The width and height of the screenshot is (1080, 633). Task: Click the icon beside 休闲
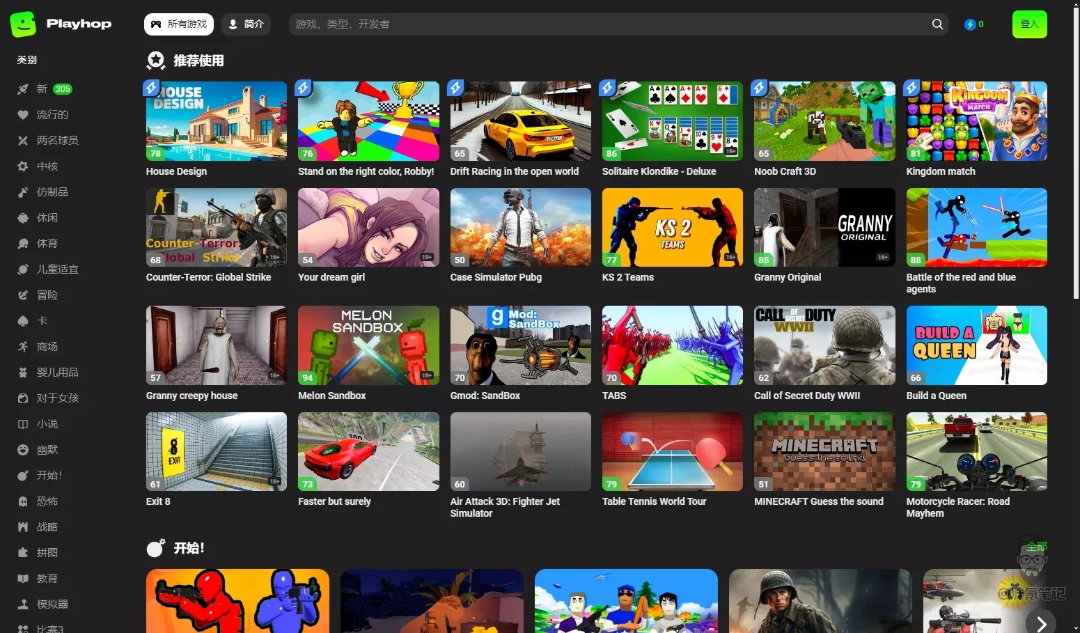tap(23, 218)
